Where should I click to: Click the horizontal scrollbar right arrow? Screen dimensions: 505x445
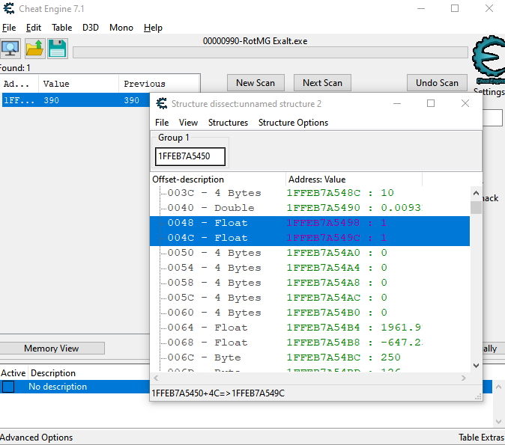[x=465, y=378]
